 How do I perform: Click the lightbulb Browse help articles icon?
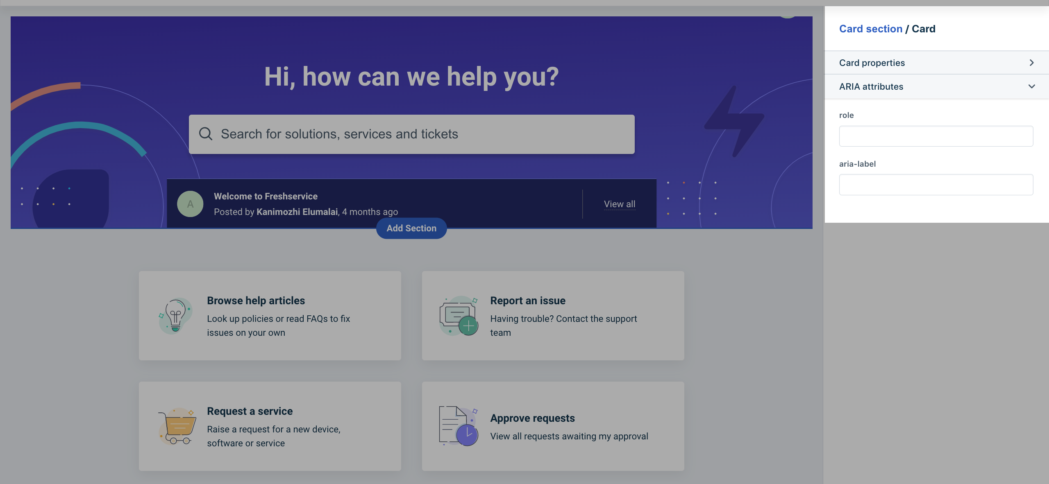(175, 315)
